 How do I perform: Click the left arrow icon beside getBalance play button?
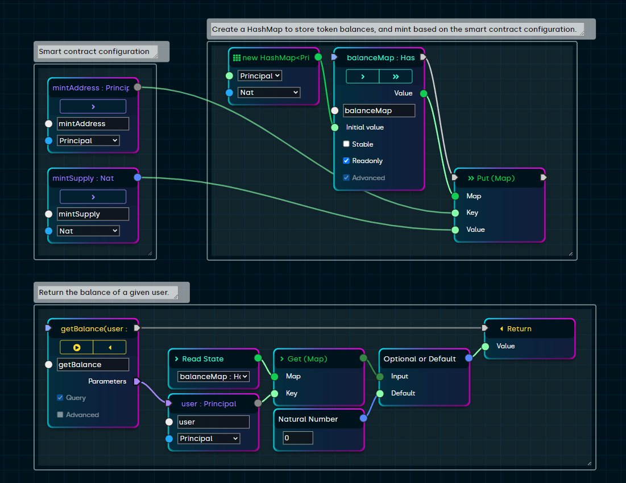[x=109, y=347]
